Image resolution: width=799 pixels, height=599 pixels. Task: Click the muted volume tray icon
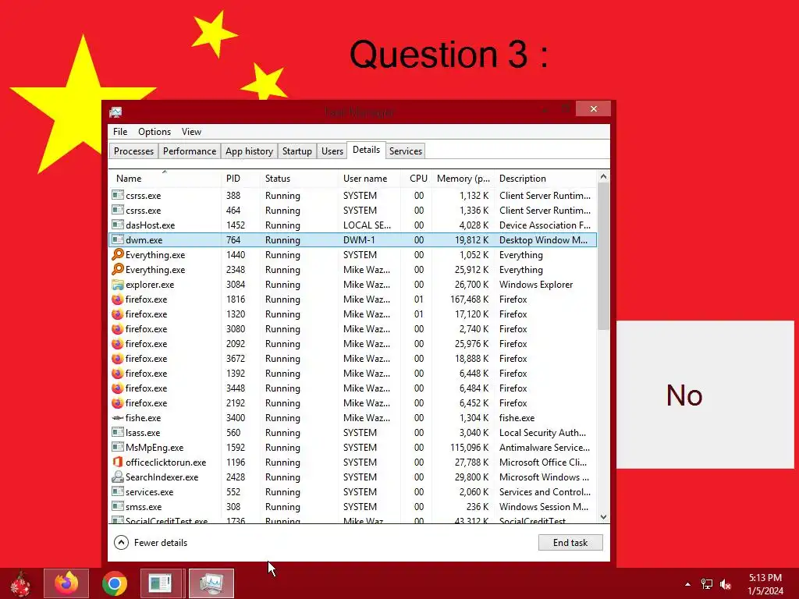(x=726, y=584)
